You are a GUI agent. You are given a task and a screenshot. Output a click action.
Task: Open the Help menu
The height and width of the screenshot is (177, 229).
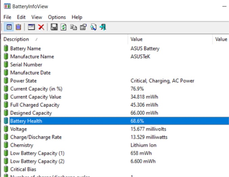coord(77,17)
